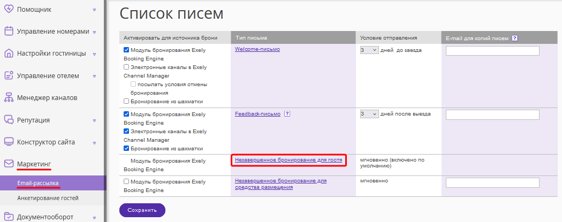This screenshot has width=562, height=222.
Task: Click the Настройки гостиницы house icon
Action: [x=9, y=53]
